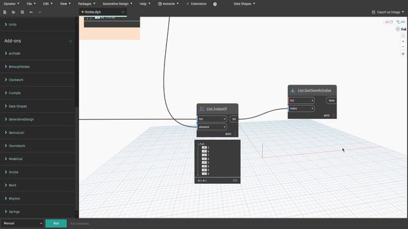The height and width of the screenshot is (229, 408).
Task: Click the List.GetItemAtIndex node title
Action: [x=314, y=90]
